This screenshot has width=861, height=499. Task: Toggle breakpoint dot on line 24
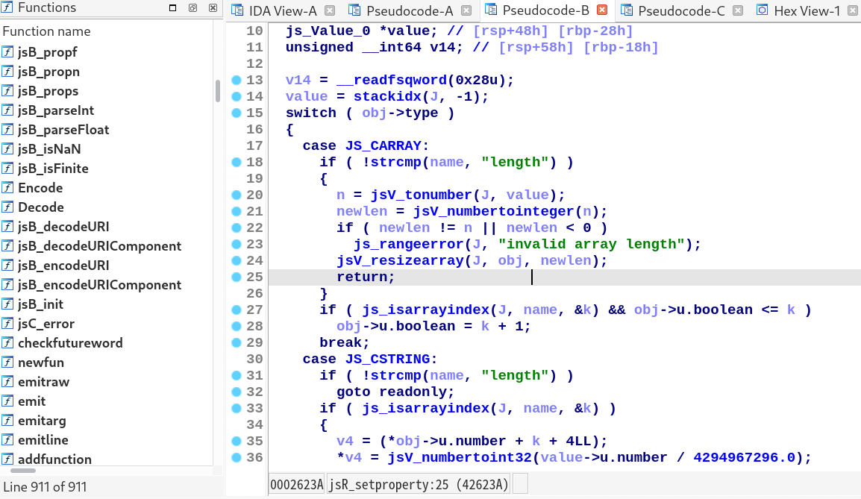coord(237,260)
